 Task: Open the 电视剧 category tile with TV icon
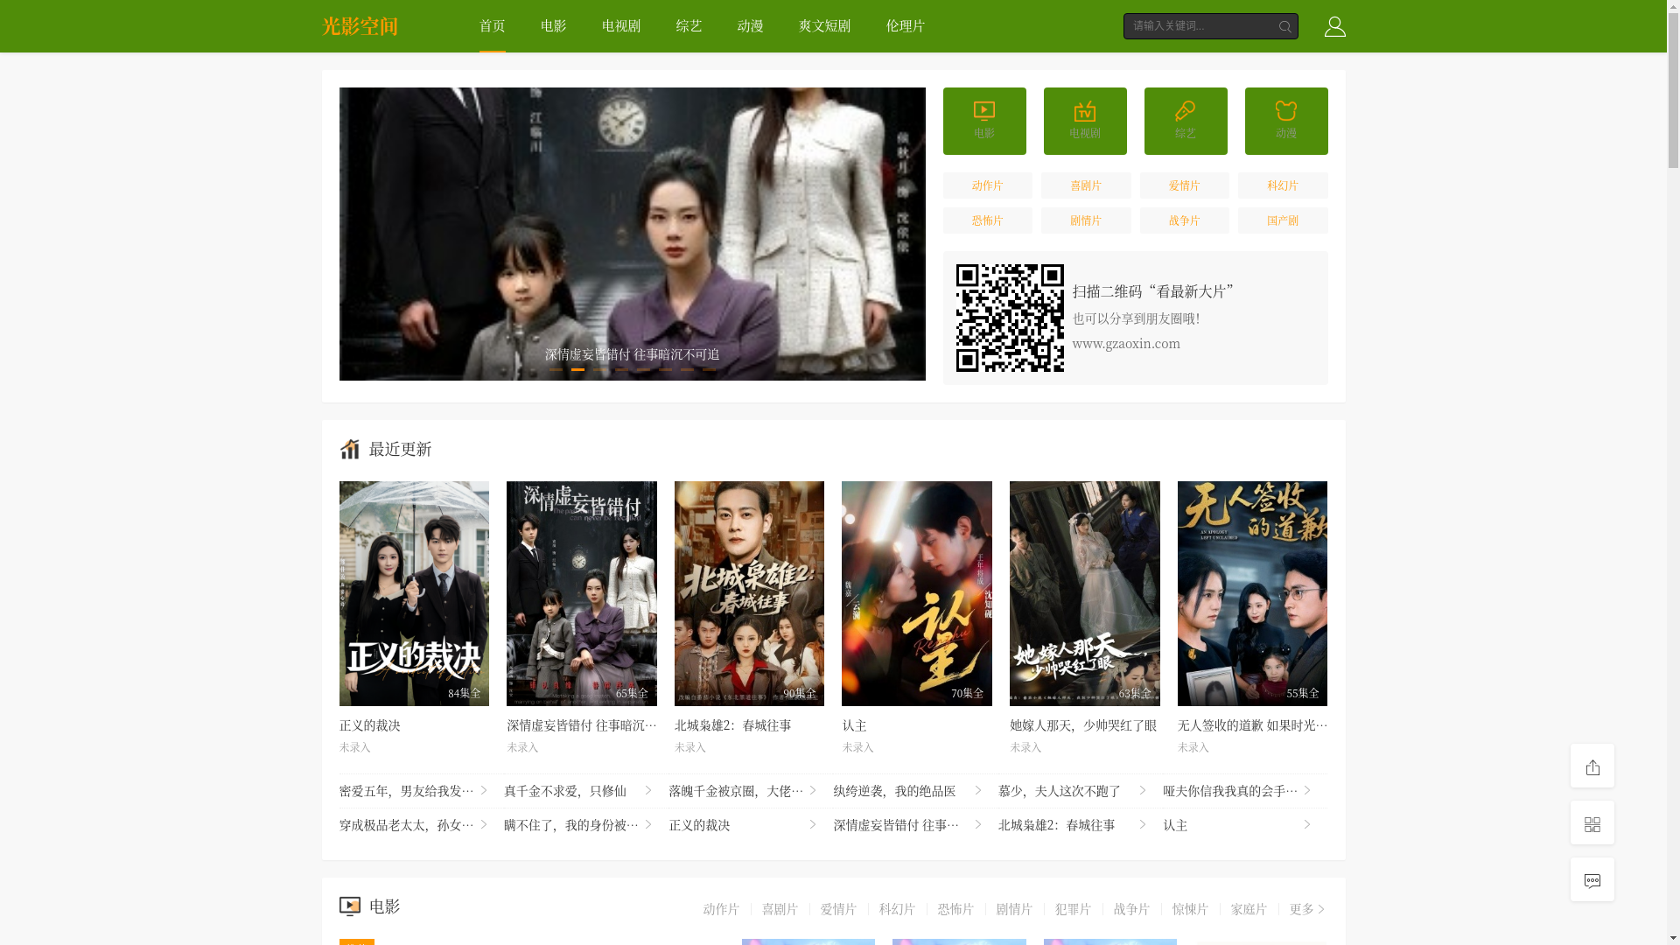(1085, 121)
